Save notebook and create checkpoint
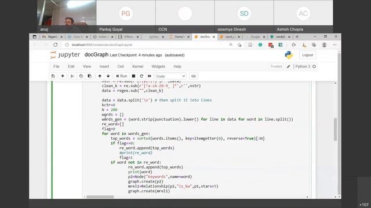This screenshot has height=208, width=371. click(53, 76)
